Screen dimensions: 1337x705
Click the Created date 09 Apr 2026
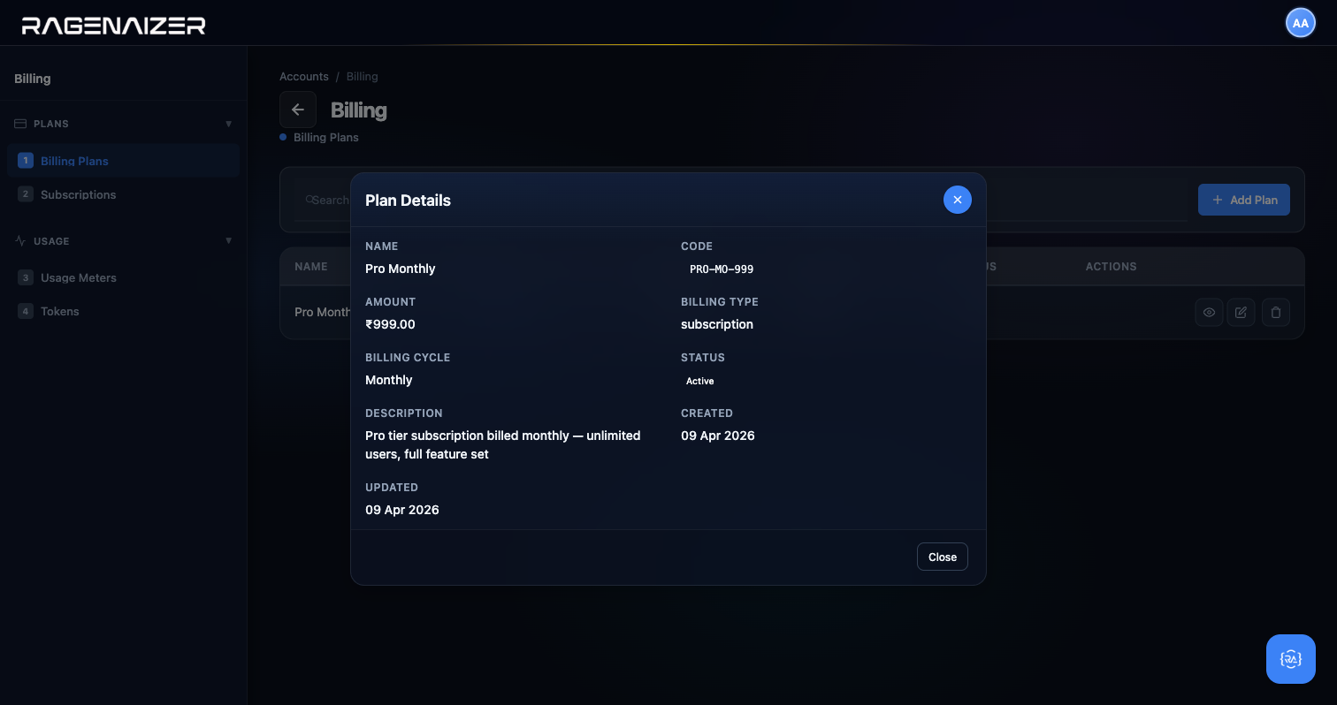pos(718,436)
